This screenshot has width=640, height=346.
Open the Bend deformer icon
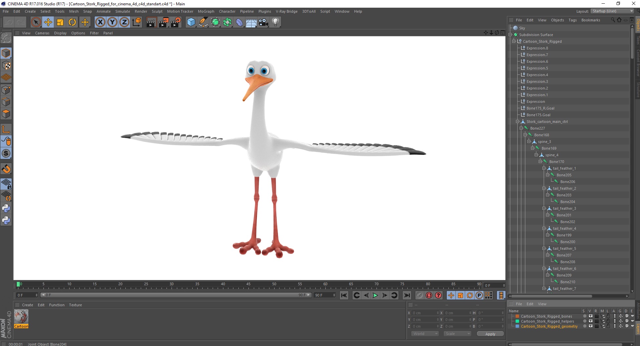239,22
